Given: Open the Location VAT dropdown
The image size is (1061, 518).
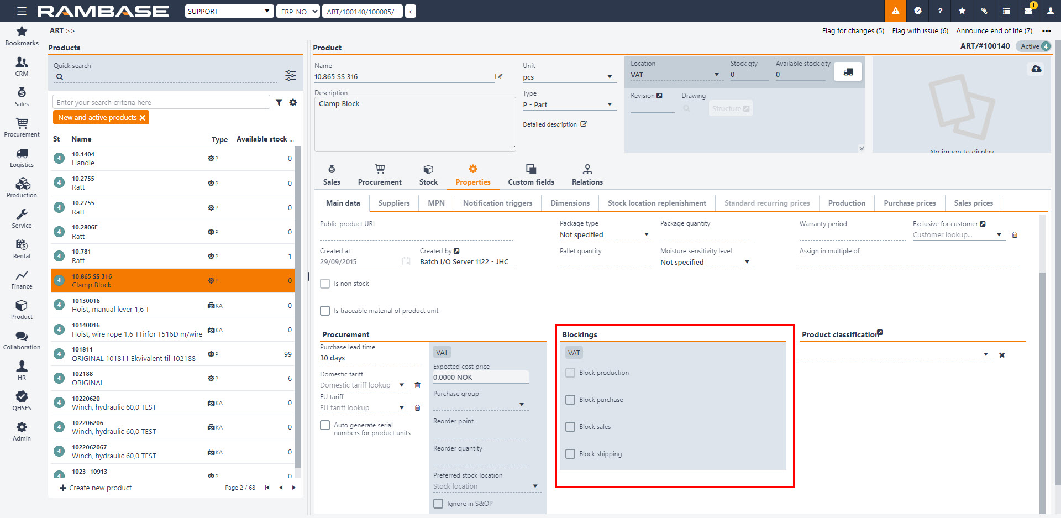Looking at the screenshot, I should [x=716, y=75].
